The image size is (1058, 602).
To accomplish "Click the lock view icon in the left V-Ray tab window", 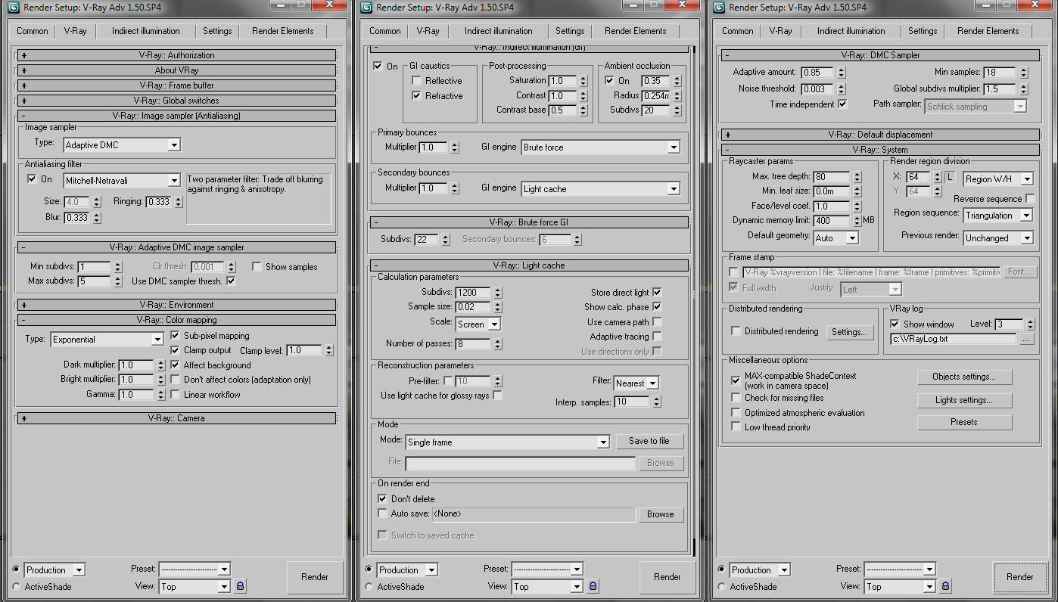I will (x=240, y=586).
